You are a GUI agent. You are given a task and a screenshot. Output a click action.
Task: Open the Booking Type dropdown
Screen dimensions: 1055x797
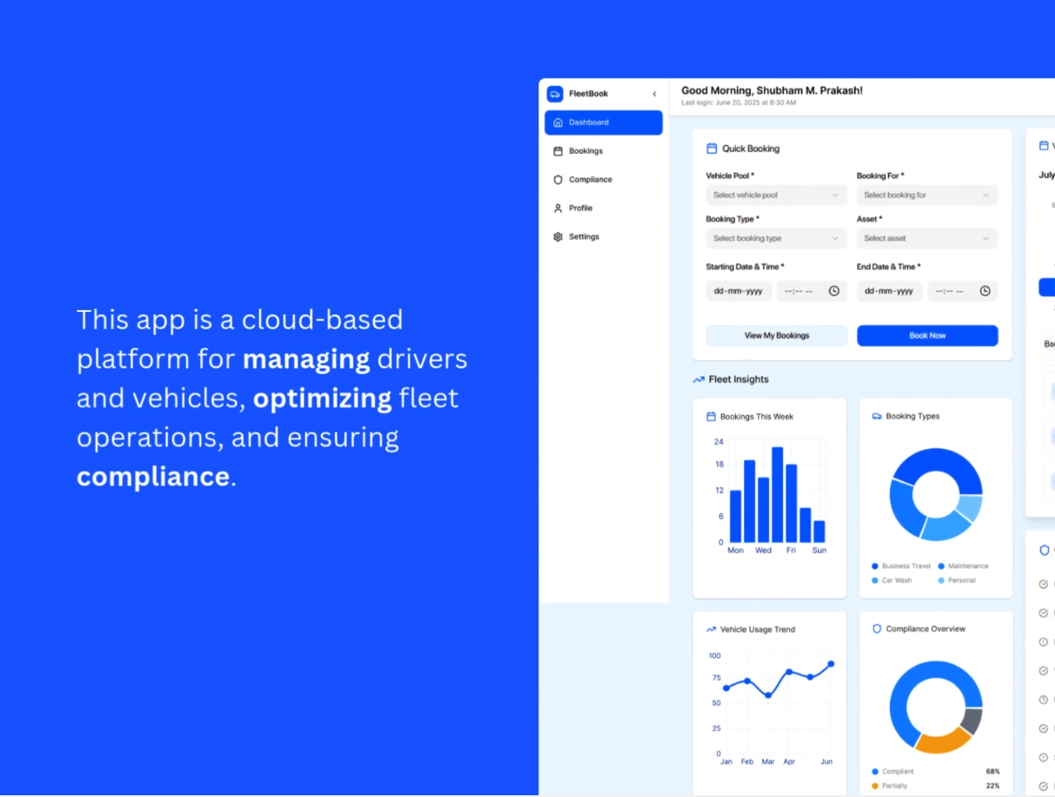pyautogui.click(x=775, y=239)
